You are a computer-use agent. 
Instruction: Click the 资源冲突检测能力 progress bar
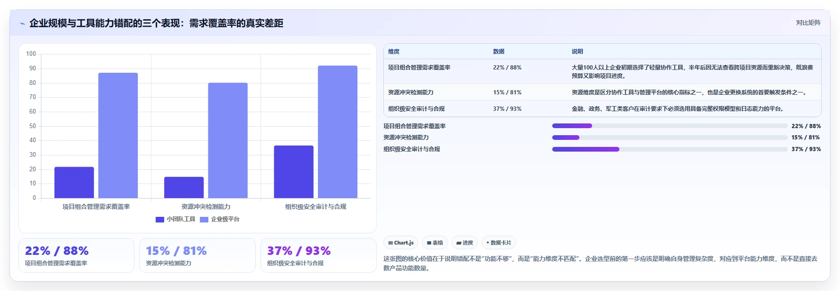[670, 138]
